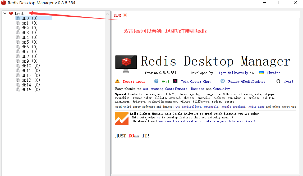Image resolution: width=303 pixels, height=176 pixels.
Task: Click the orange Google Analytics icon
Action: coord(122,119)
